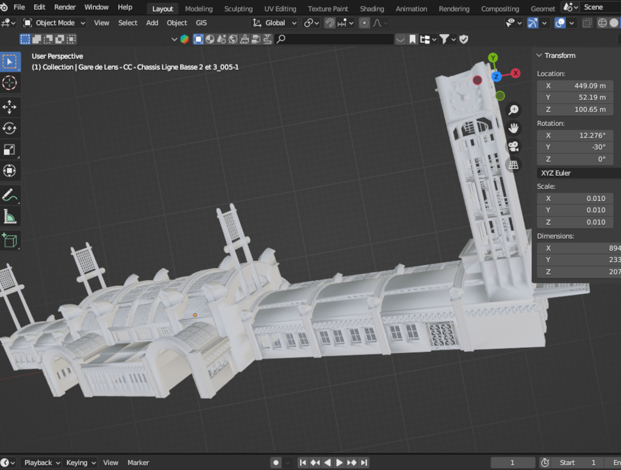Click the green Y axis on the navigation gizmo
621x470 pixels.
(x=492, y=58)
